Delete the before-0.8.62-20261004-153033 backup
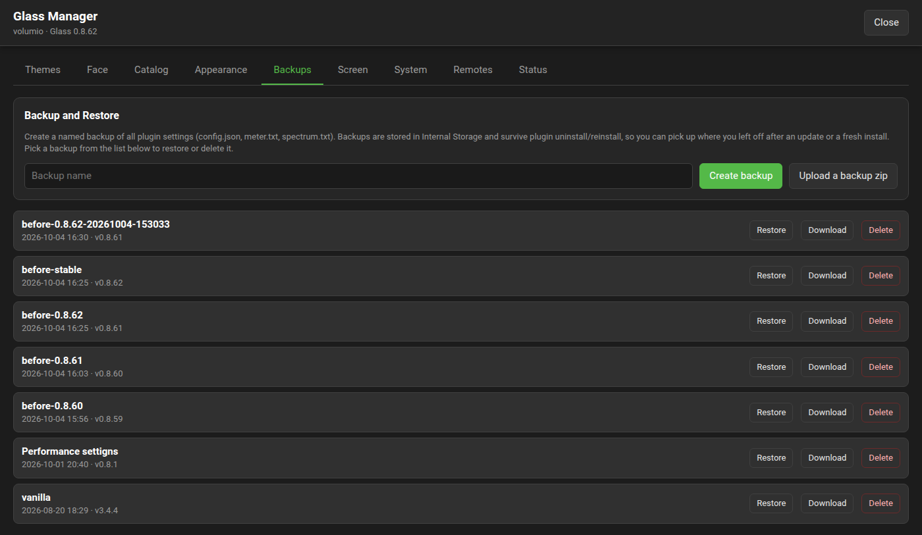Screen dimensions: 922x535 point(881,230)
